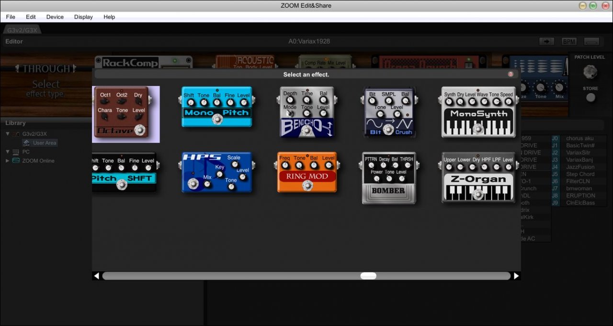Select patch J6 FilterCLN
The width and height of the screenshot is (613, 326).
pos(579,181)
